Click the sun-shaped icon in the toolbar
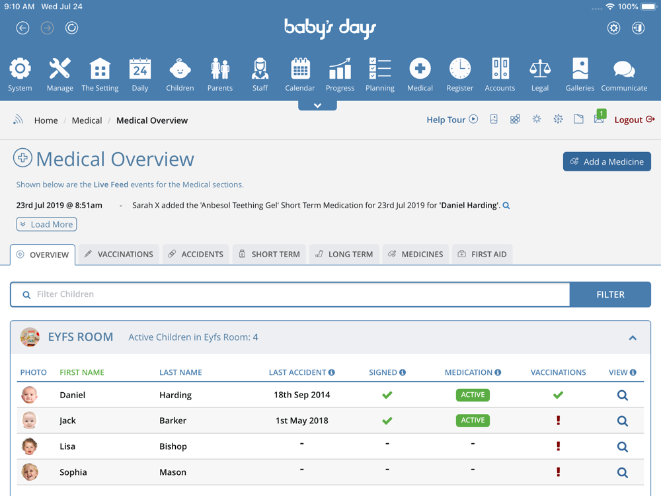Viewport: 661px width, 496px height. (x=537, y=119)
